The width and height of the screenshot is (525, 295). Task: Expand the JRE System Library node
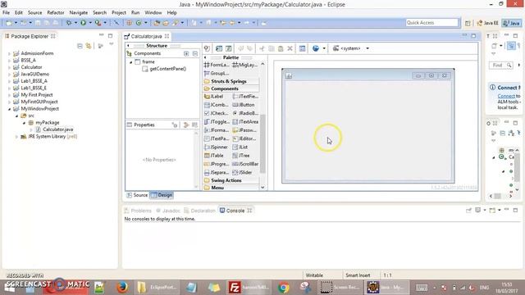16,137
